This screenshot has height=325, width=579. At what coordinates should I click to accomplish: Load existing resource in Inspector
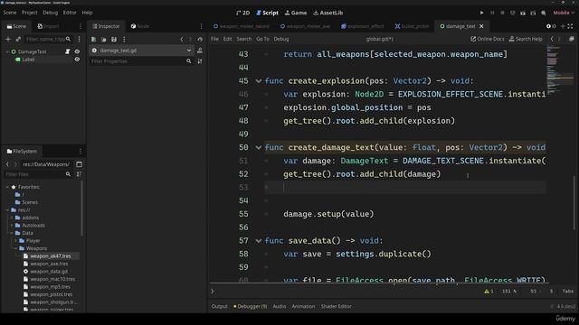(104, 39)
